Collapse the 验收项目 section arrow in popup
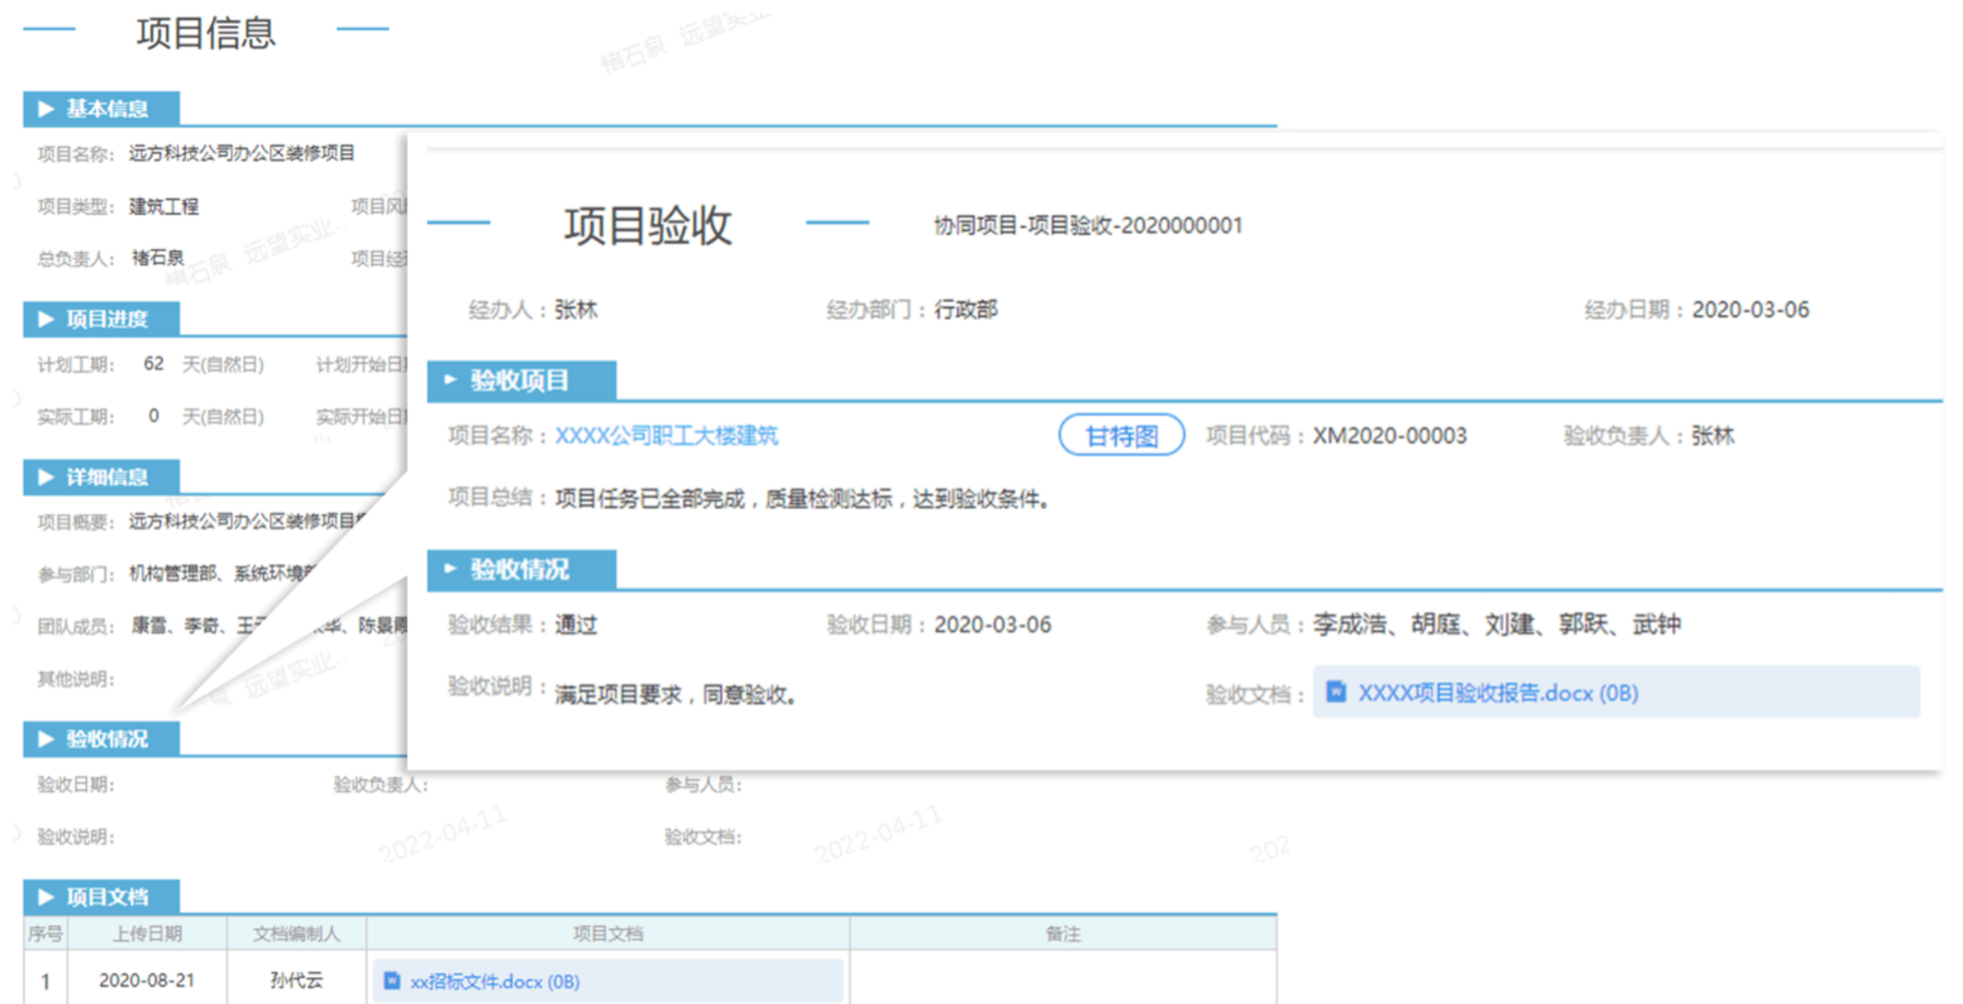Viewport: 1963px width, 1004px height. (451, 380)
